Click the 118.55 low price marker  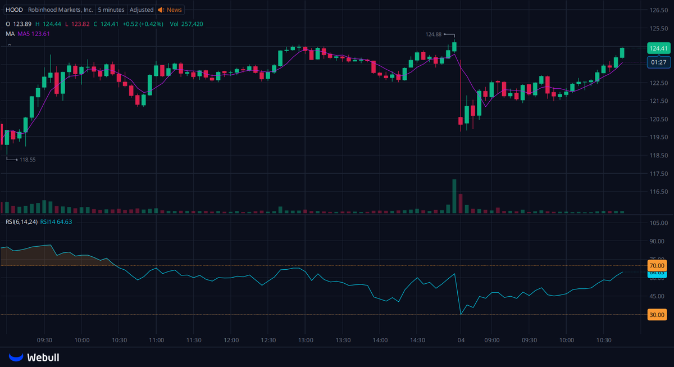(x=28, y=160)
